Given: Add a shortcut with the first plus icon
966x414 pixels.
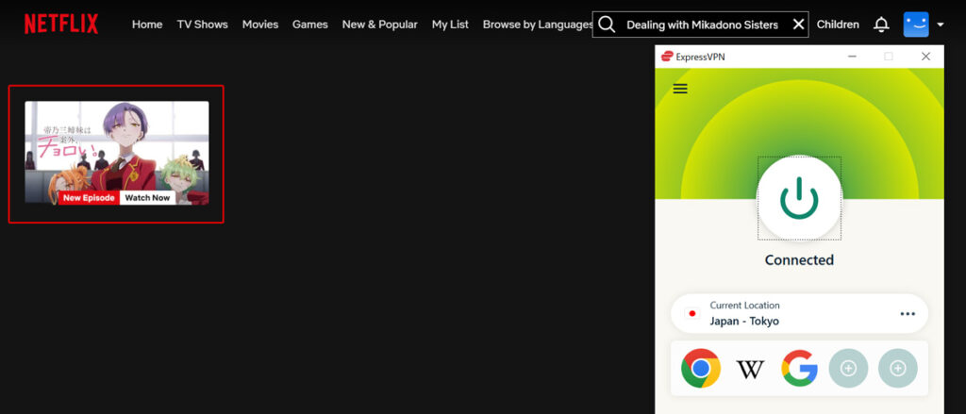Looking at the screenshot, I should click(x=848, y=369).
